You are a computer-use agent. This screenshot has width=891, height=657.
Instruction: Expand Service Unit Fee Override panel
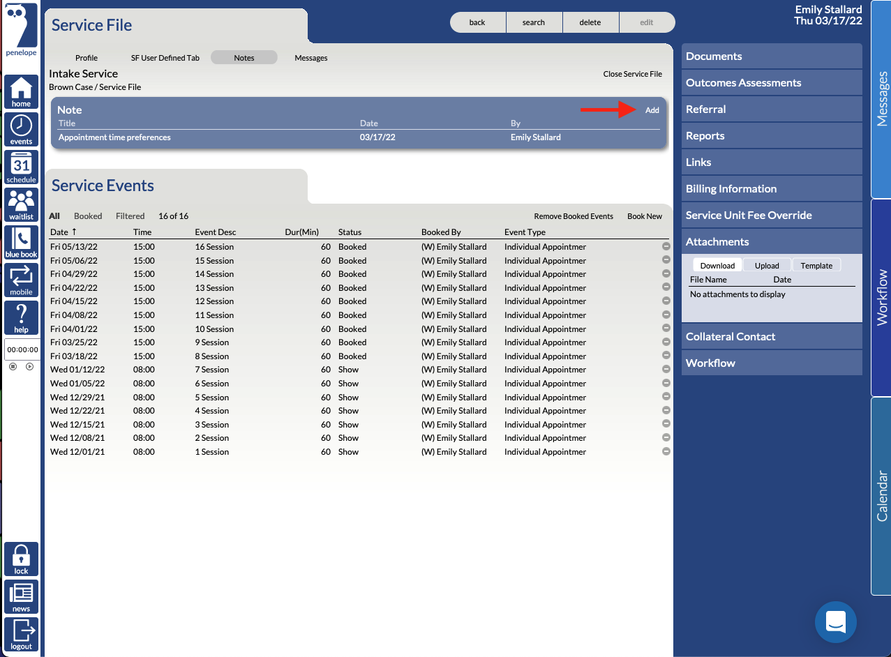772,216
